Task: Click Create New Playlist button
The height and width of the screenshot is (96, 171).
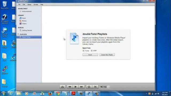Action: point(107,55)
